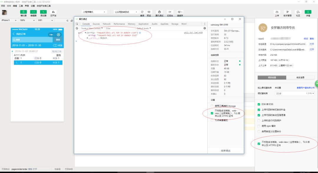This screenshot has height=173, width=318.
Task: Open 云开发 cloud development
Action: (53, 12)
